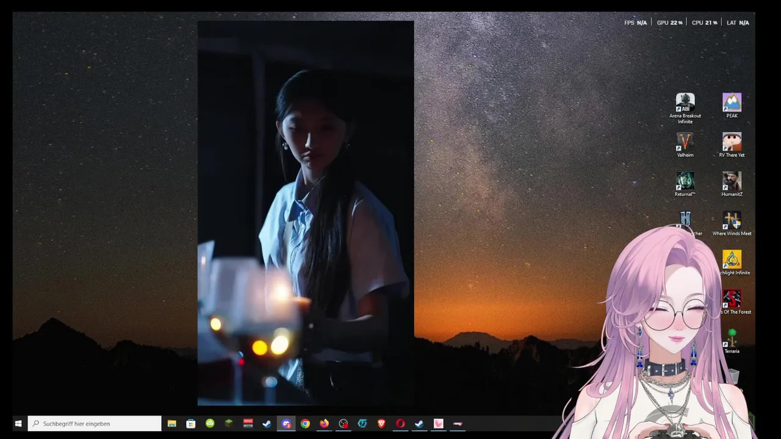Select the RV There Yet shortcut
Image resolution: width=781 pixels, height=439 pixels.
(732, 145)
